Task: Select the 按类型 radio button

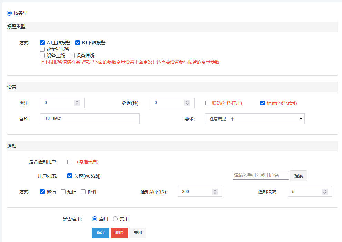Action: pos(9,13)
